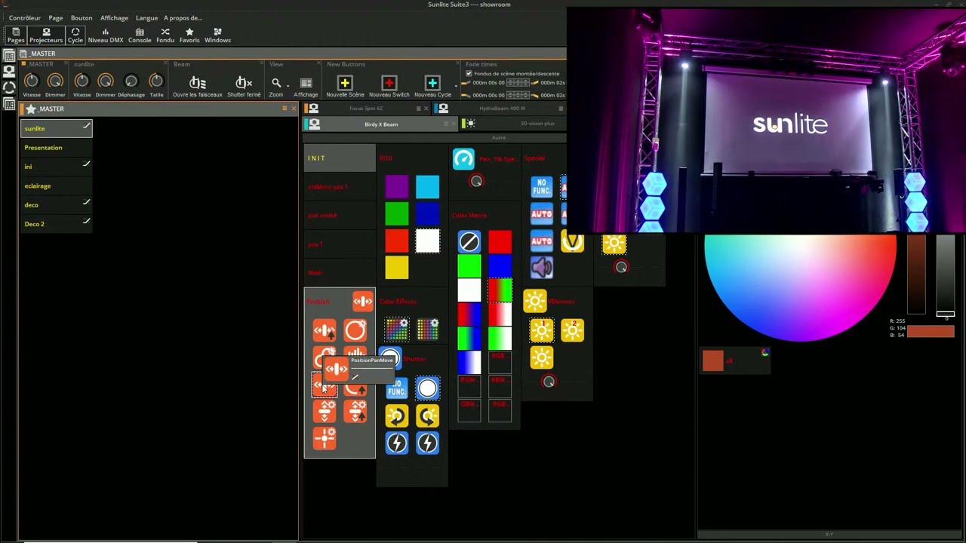The width and height of the screenshot is (966, 543).
Task: Select the Projecteurs toolbar icon
Action: [46, 35]
